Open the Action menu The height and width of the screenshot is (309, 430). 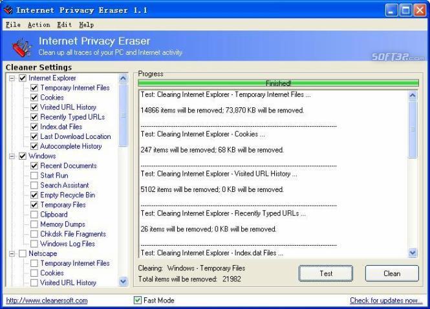point(39,25)
